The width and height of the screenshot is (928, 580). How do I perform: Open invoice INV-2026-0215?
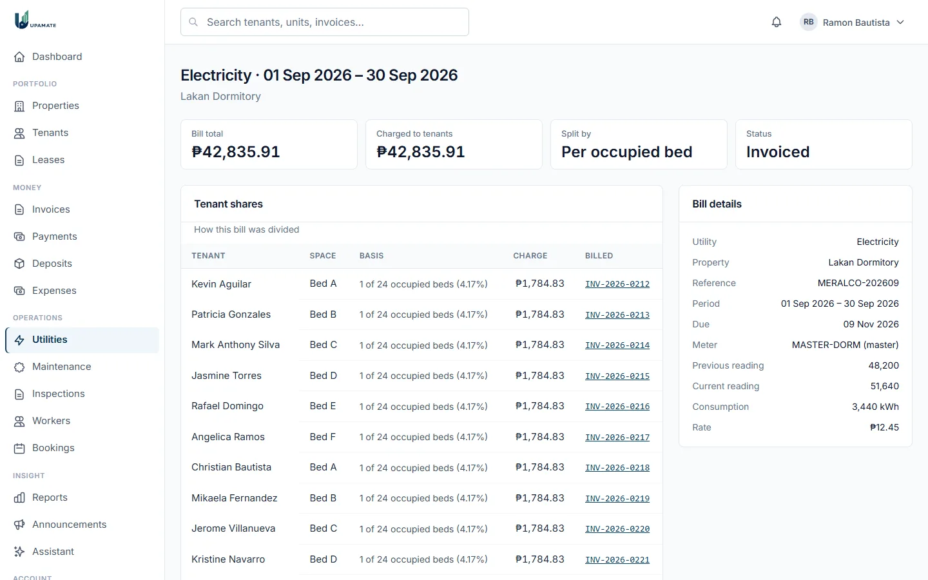(617, 376)
